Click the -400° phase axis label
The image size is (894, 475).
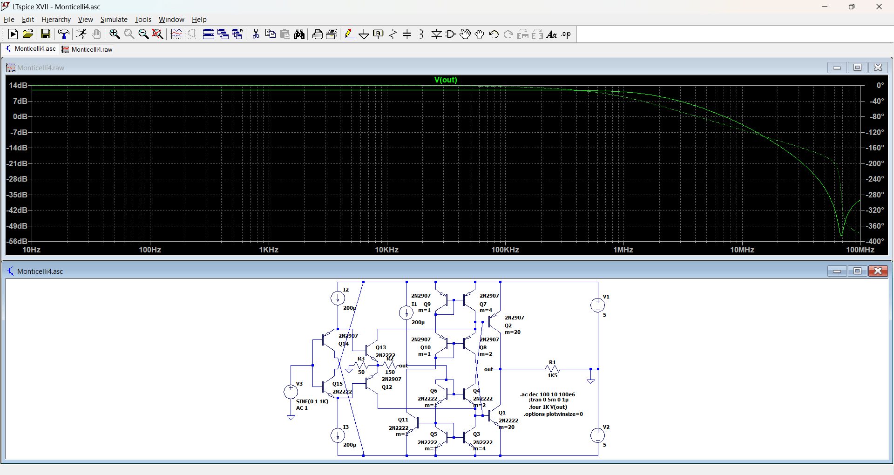[x=875, y=241]
